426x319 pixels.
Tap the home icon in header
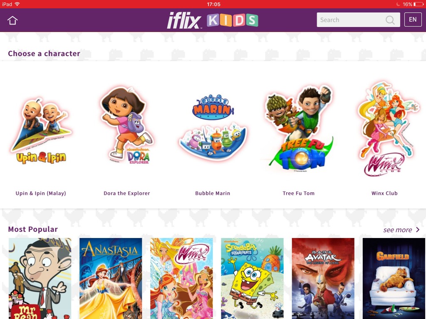tap(12, 20)
